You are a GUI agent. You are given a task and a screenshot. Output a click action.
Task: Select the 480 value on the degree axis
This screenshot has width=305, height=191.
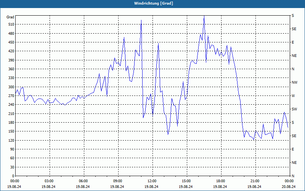coord(11,34)
